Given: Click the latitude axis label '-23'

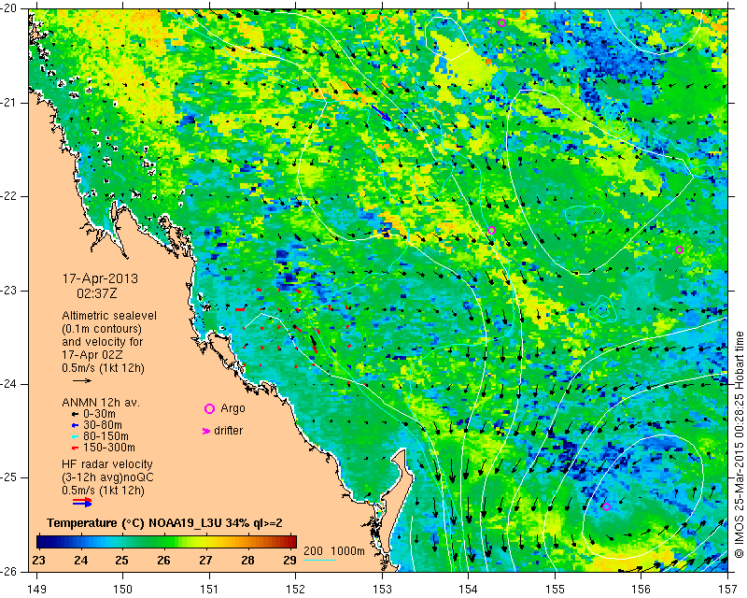Looking at the screenshot, I should 8,291.
